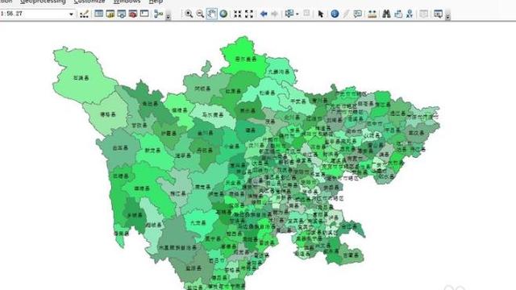Screen dimensions: 516x290
Task: Open the Customize menu
Action: [x=89, y=2]
